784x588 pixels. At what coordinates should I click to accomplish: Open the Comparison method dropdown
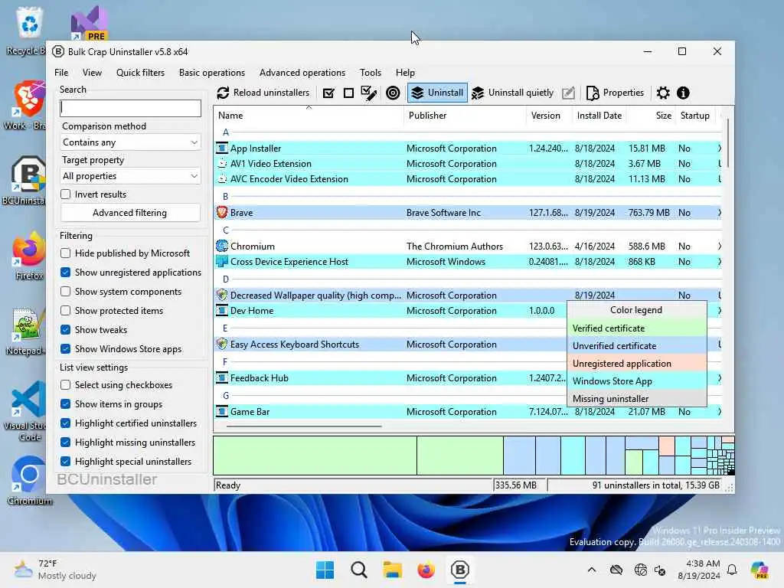point(130,142)
